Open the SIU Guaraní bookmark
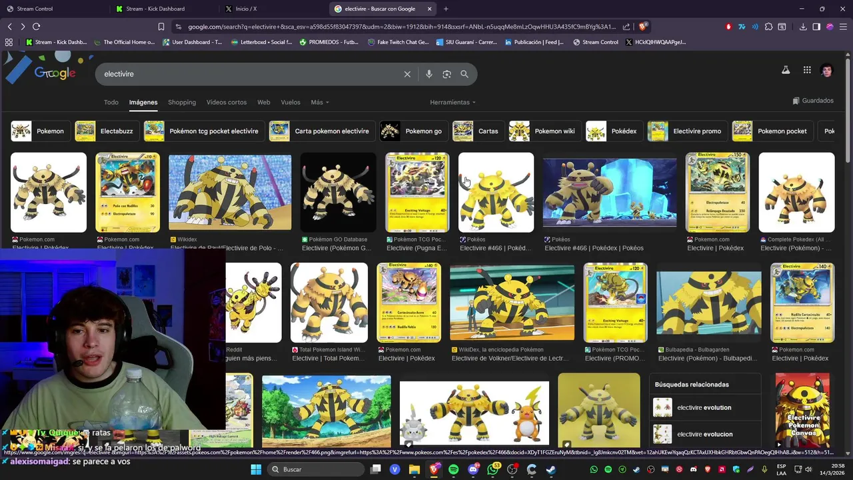Screen dimensions: 853x480 click(466, 42)
